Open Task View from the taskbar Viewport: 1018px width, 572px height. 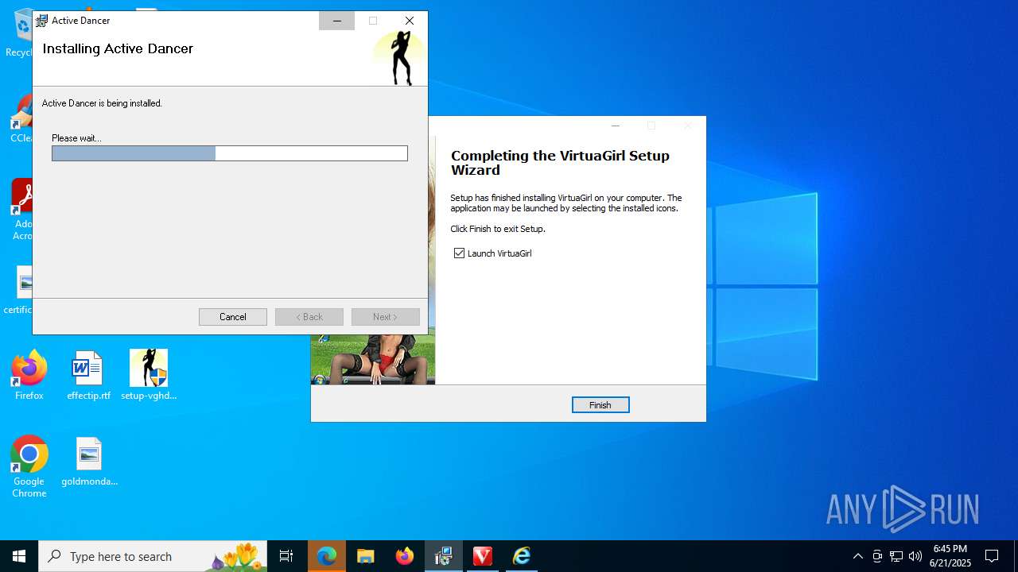pos(286,556)
